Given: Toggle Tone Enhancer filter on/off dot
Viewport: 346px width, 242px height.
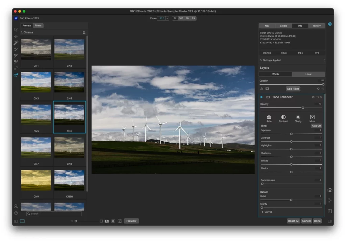Looking at the screenshot, I should (x=262, y=97).
